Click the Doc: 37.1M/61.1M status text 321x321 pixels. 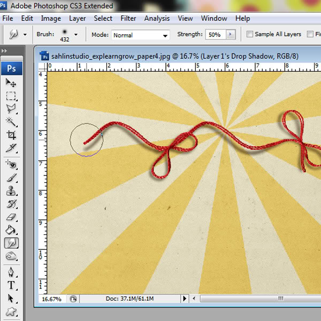[129, 299]
